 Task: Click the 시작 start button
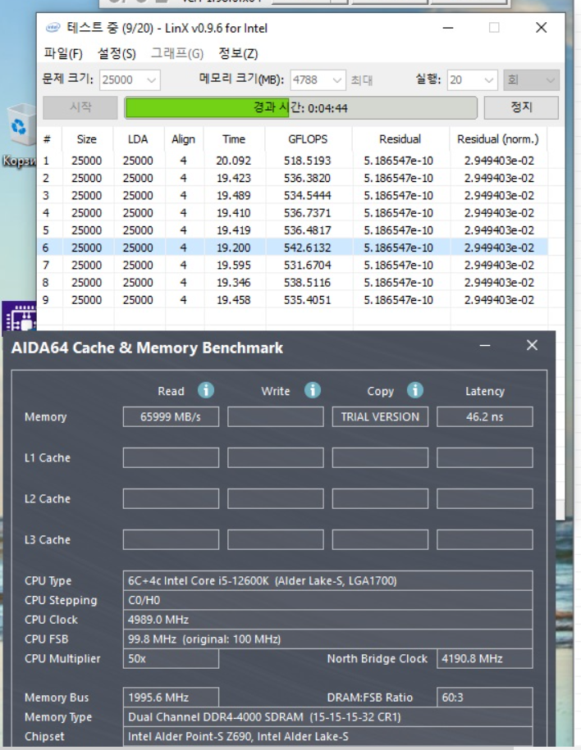tap(80, 107)
